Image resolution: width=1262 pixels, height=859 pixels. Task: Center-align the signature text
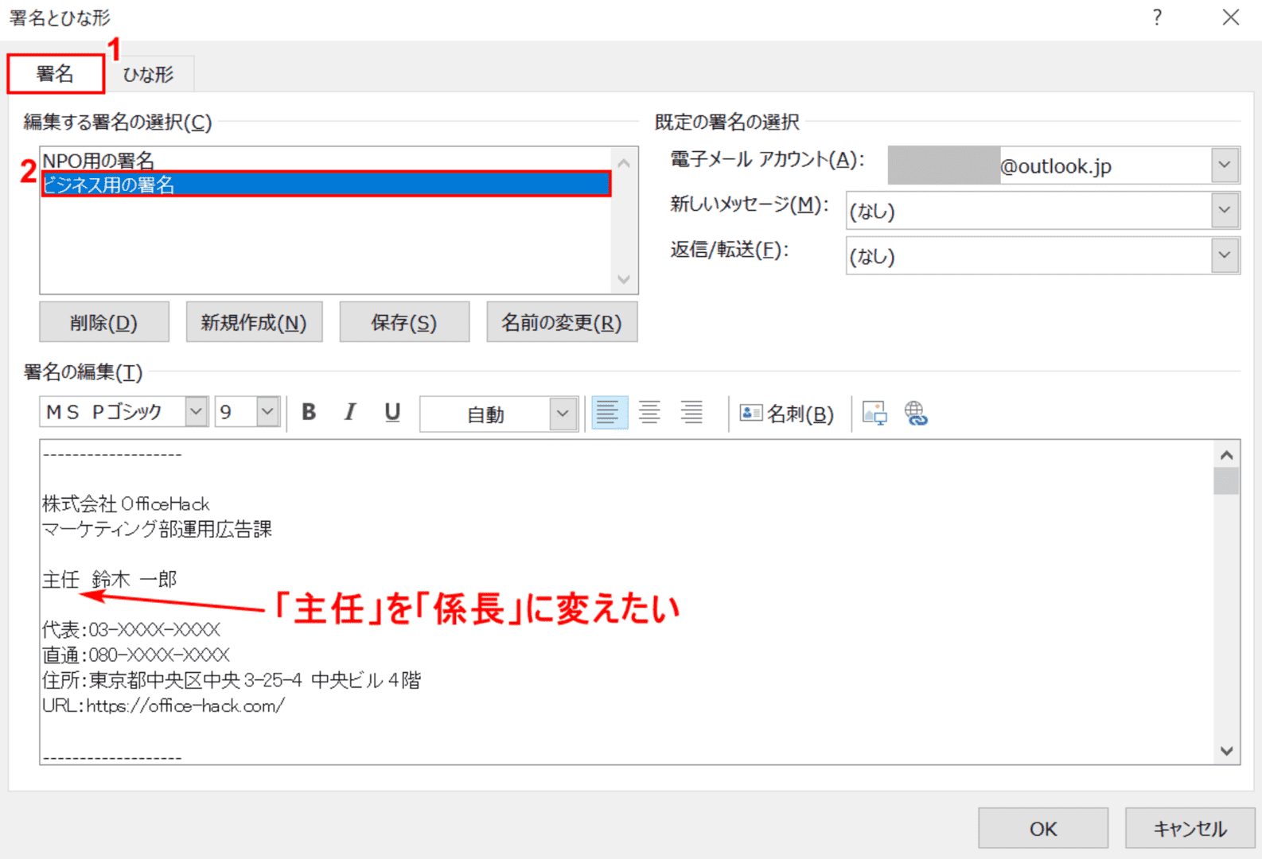pyautogui.click(x=650, y=413)
